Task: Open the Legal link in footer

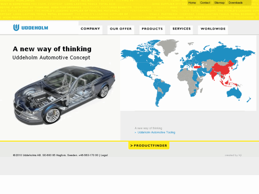Action: click(x=104, y=155)
